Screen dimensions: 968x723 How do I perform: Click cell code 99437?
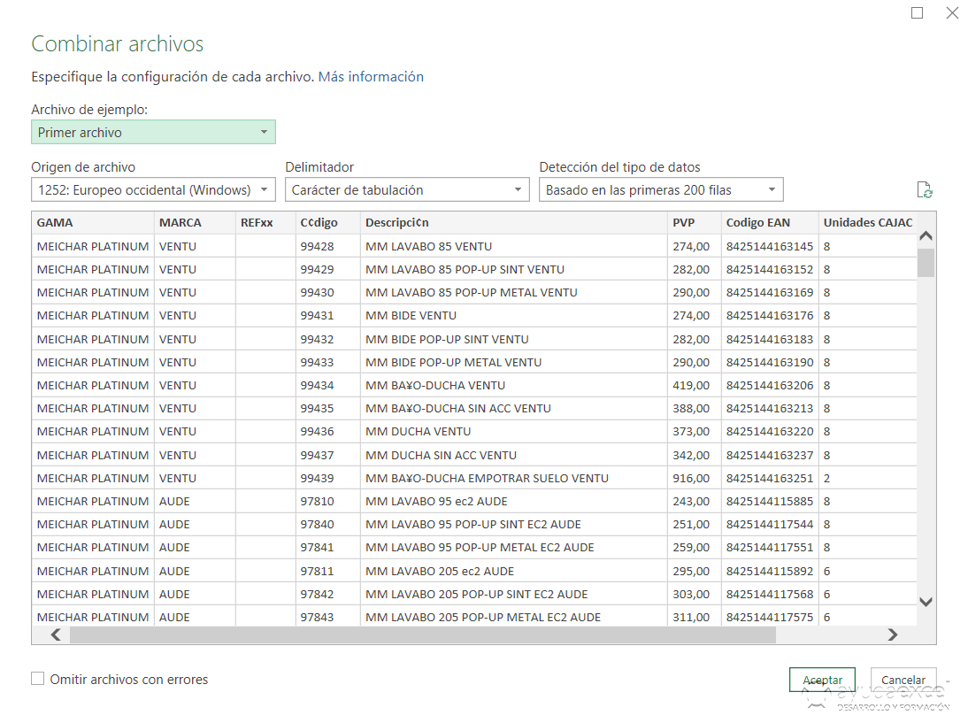point(327,455)
